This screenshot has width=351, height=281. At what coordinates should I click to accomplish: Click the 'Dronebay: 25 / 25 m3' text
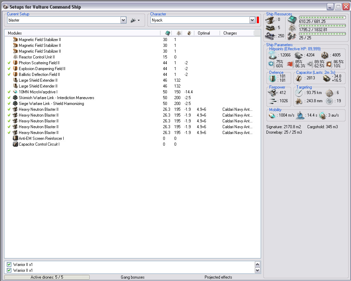coord(284,132)
